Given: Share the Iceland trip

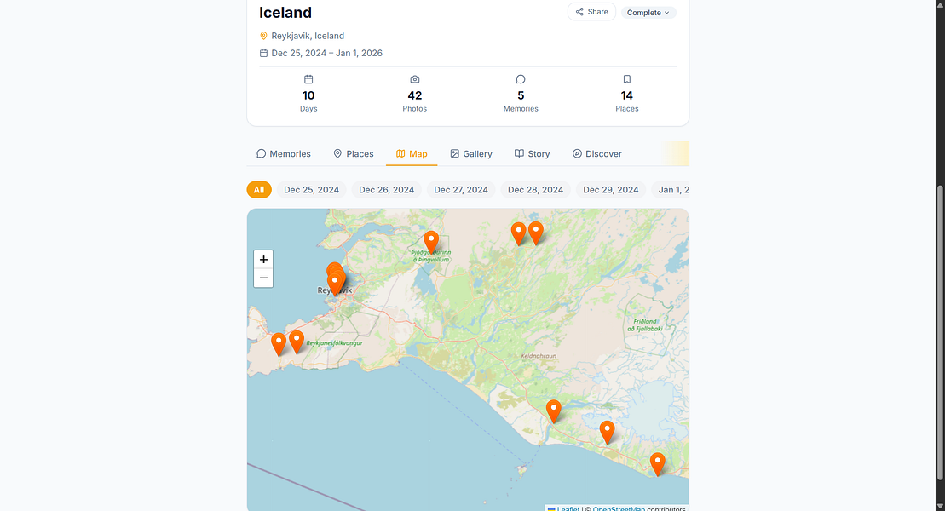Looking at the screenshot, I should click(591, 12).
